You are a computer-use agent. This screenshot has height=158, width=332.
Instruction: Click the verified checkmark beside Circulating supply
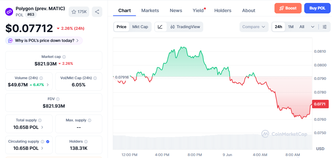(x=48, y=141)
